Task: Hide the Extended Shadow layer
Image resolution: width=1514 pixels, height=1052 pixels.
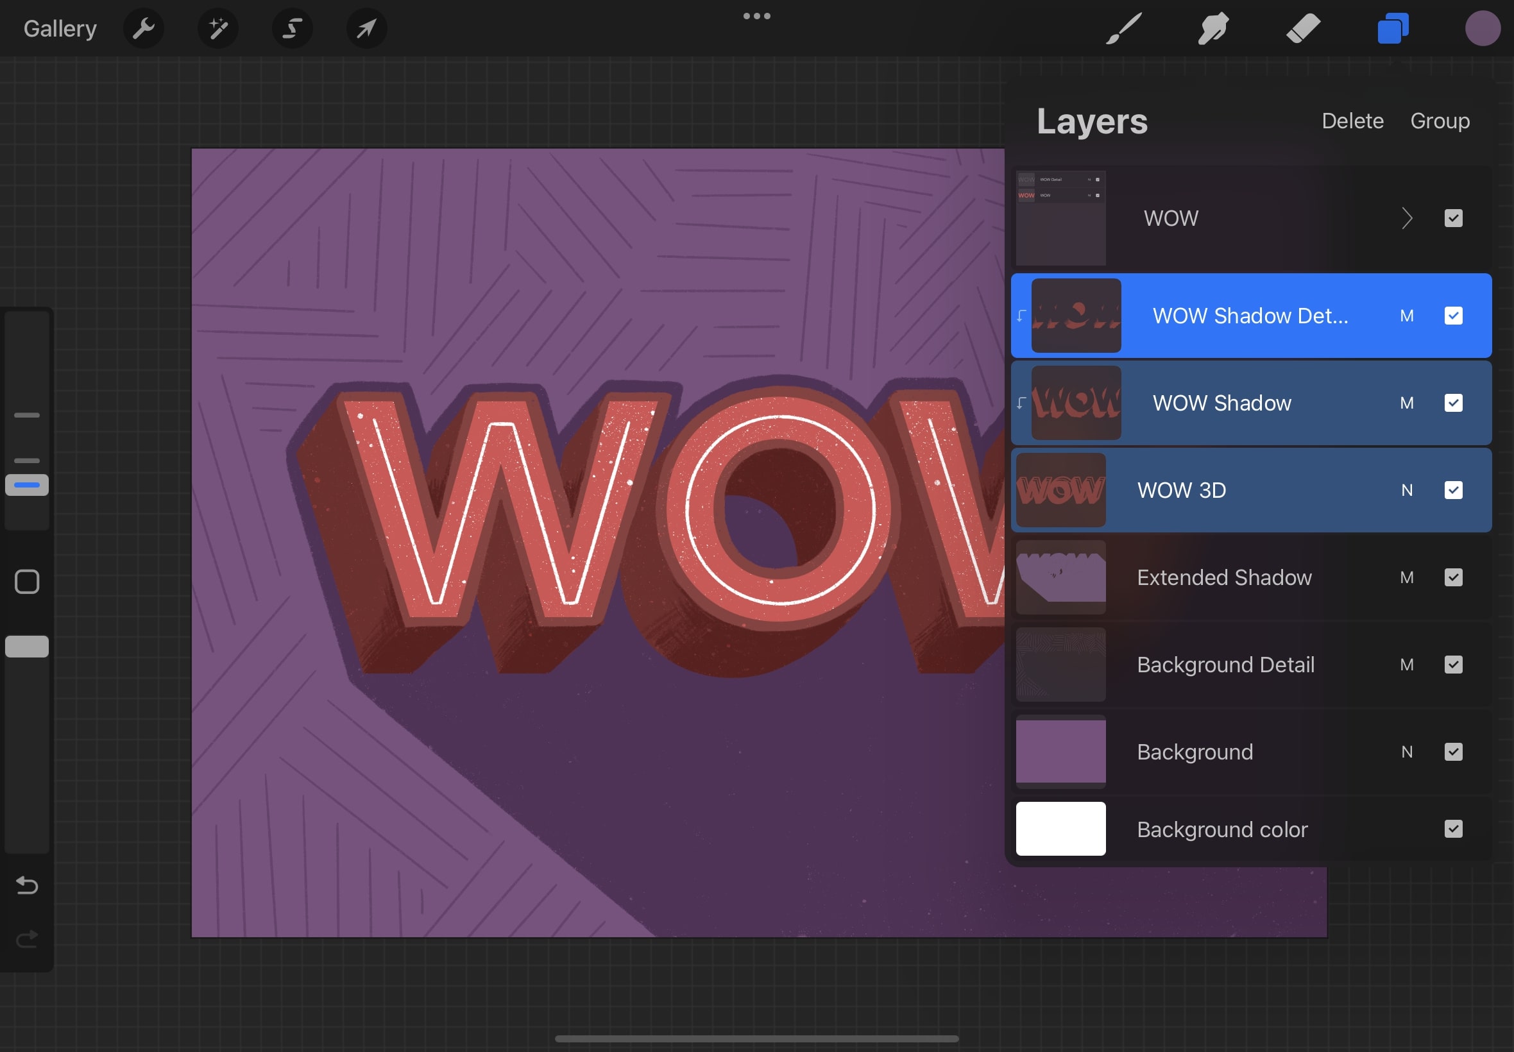Action: pyautogui.click(x=1452, y=577)
